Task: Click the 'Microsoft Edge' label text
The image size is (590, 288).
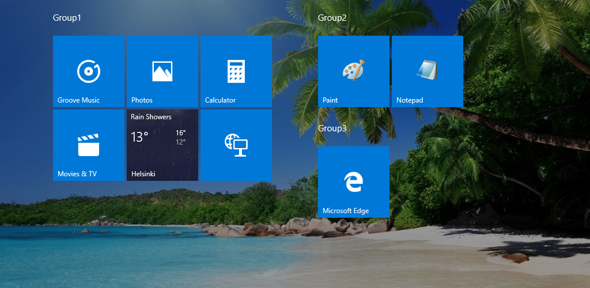Action: pos(346,211)
